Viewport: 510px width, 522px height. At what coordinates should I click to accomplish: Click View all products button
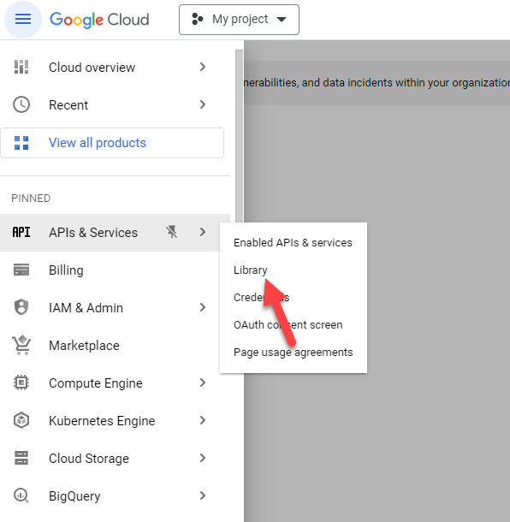[112, 143]
